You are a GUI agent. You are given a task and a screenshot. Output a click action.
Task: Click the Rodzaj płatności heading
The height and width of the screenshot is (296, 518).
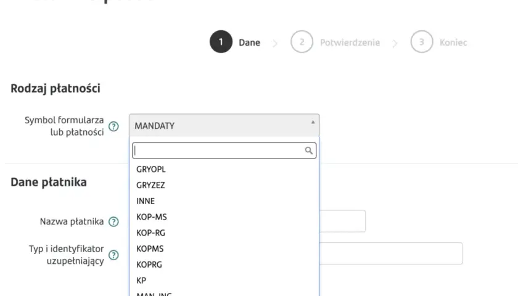55,89
